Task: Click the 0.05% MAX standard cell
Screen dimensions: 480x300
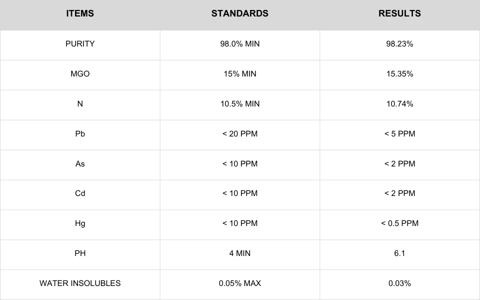Action: coord(239,284)
